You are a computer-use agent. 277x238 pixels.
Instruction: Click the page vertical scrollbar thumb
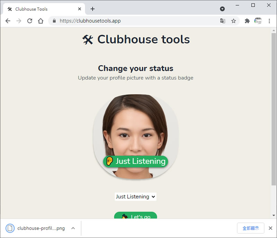coord(274,109)
